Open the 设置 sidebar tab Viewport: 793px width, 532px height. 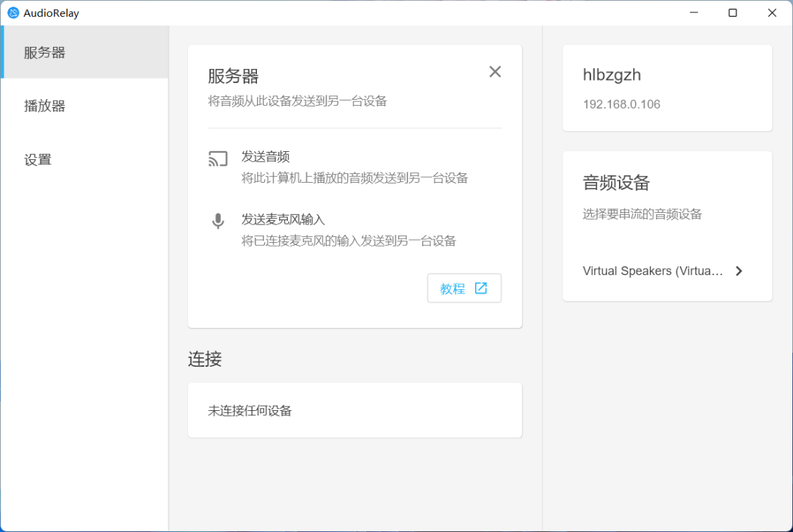pyautogui.click(x=84, y=160)
